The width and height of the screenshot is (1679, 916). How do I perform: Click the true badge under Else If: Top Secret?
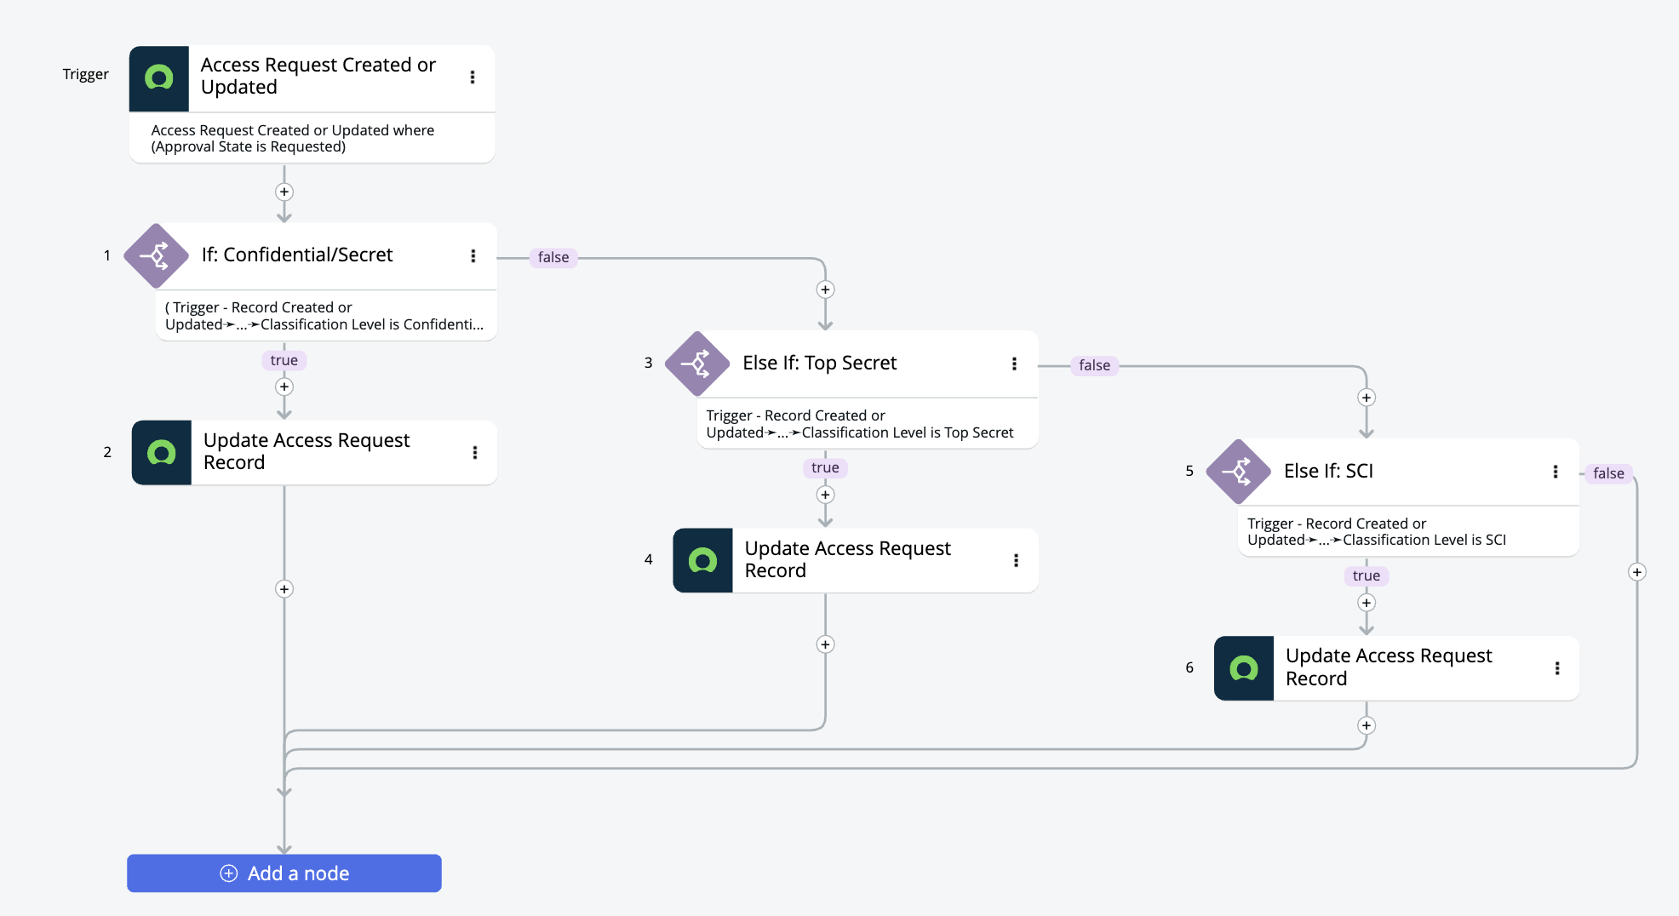pos(824,467)
